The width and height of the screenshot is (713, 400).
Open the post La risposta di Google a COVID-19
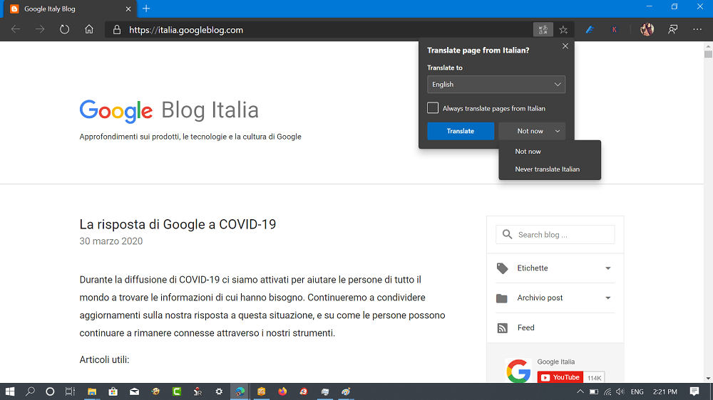coord(178,224)
